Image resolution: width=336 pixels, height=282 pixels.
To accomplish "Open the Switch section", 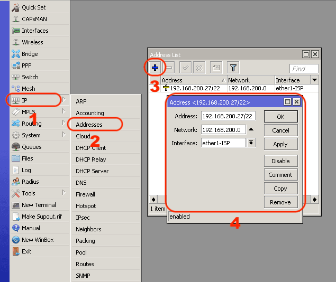I will (x=40, y=77).
